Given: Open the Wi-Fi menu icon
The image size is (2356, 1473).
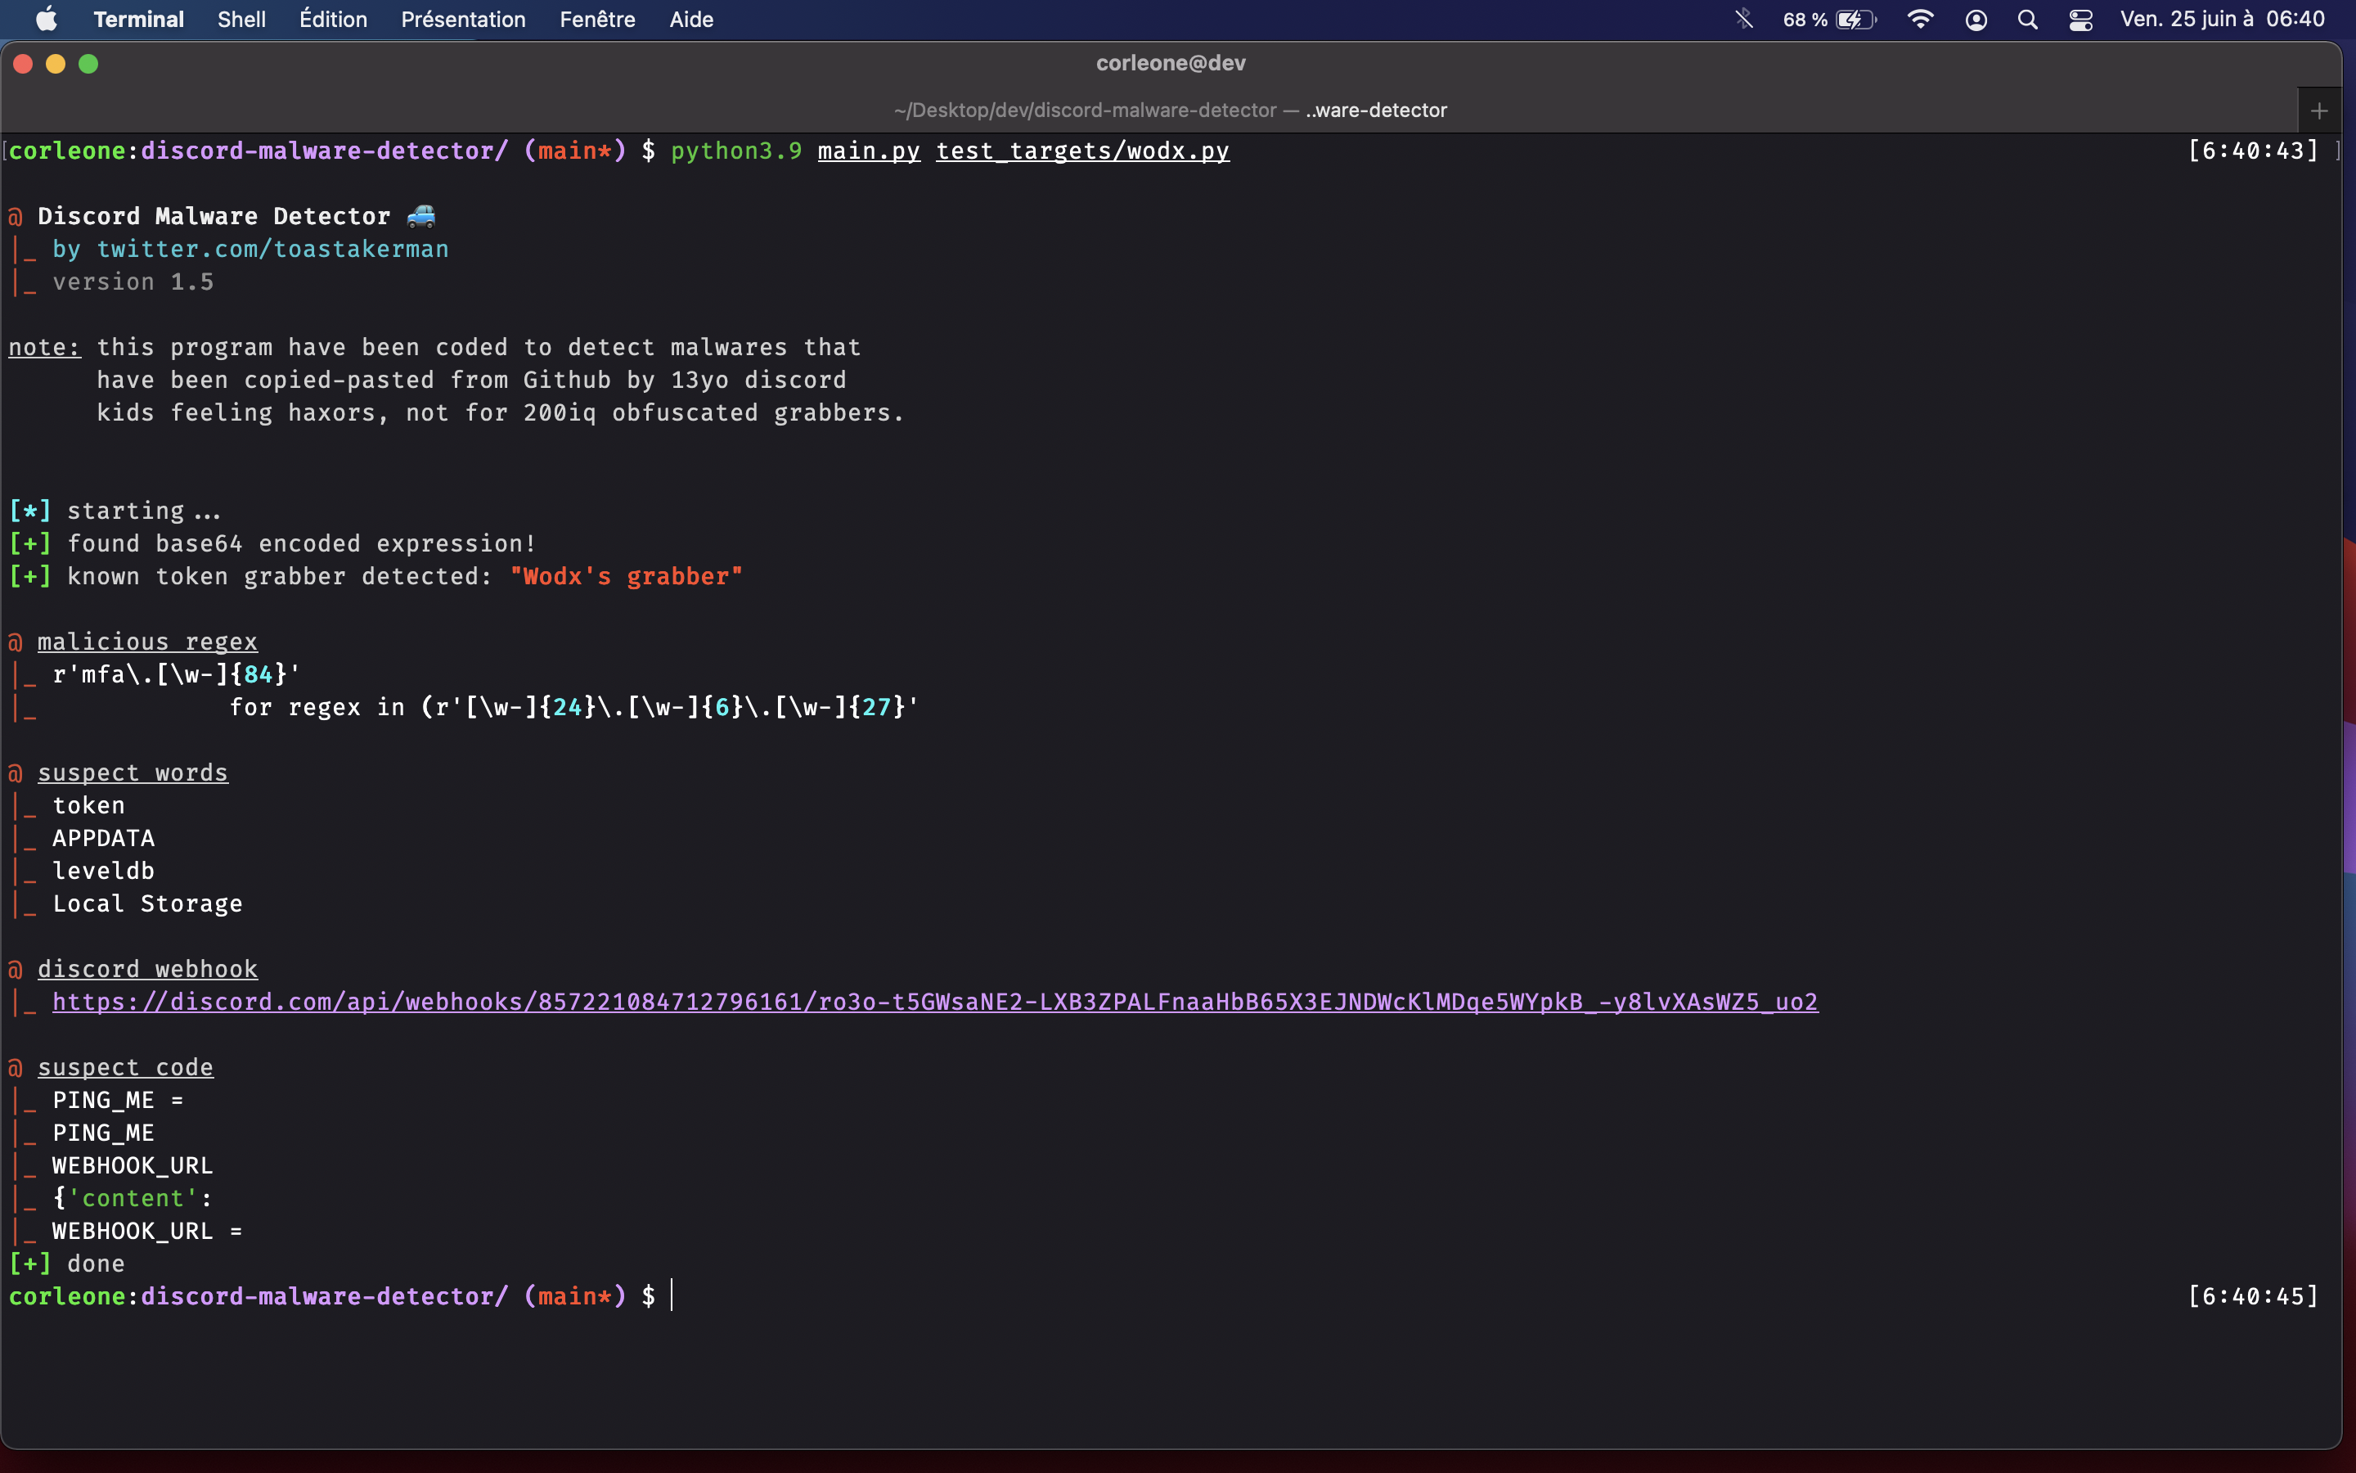Looking at the screenshot, I should pyautogui.click(x=1919, y=20).
